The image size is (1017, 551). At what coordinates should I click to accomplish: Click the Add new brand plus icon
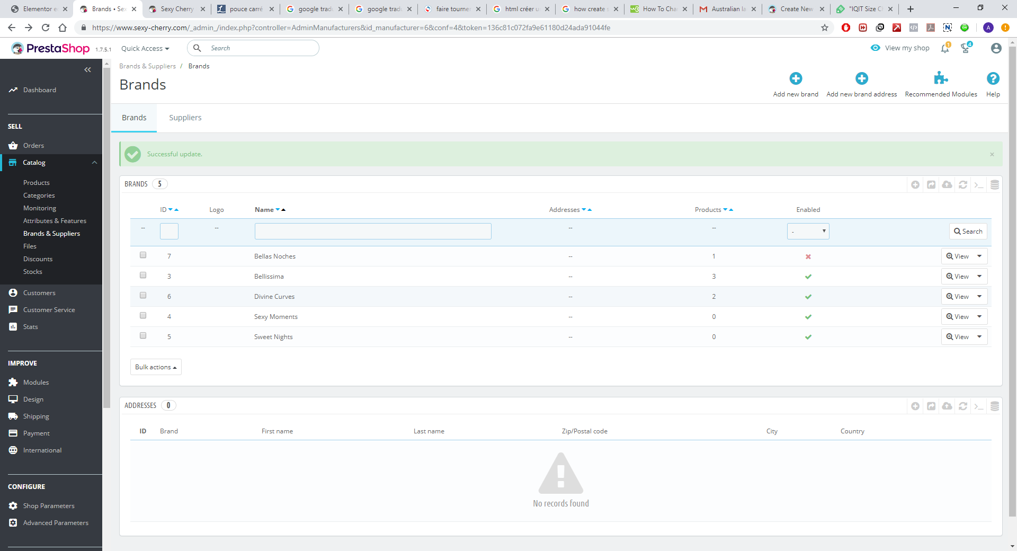click(796, 78)
